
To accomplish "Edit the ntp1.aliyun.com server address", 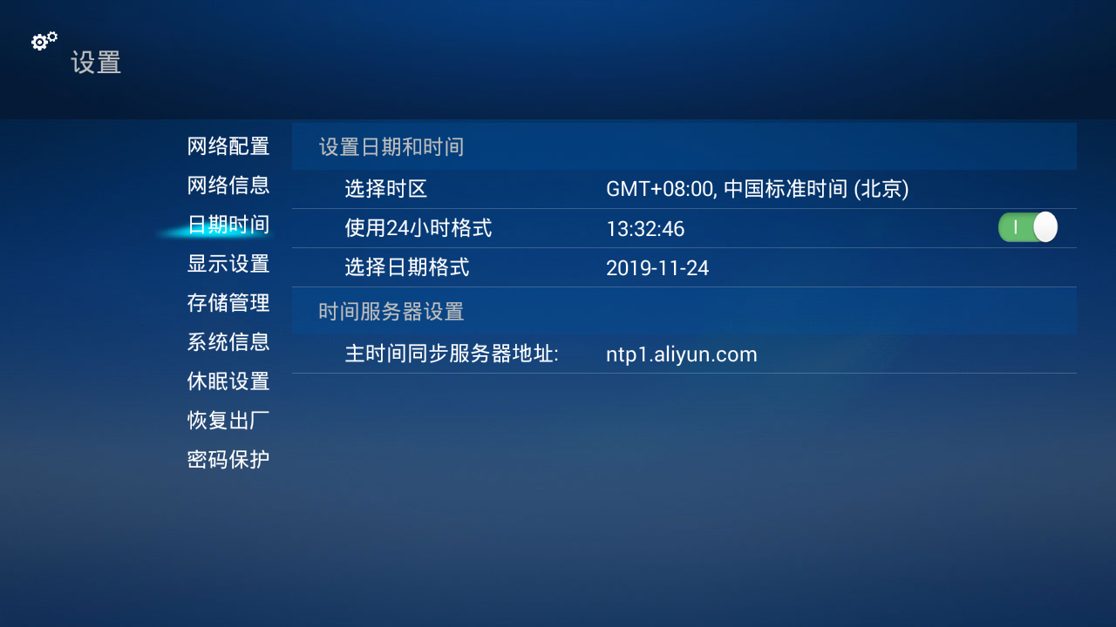I will pos(681,354).
